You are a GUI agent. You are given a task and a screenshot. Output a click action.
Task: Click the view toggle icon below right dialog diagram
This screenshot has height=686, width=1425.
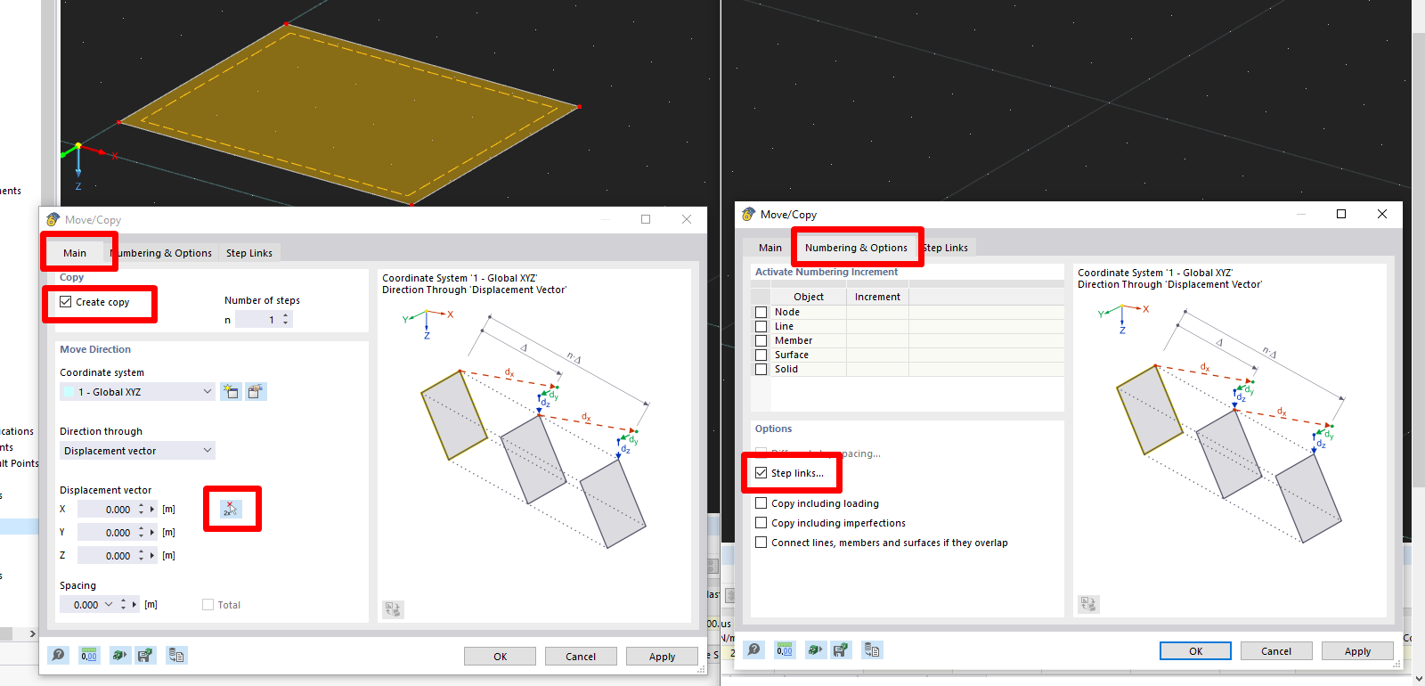pos(1088,604)
